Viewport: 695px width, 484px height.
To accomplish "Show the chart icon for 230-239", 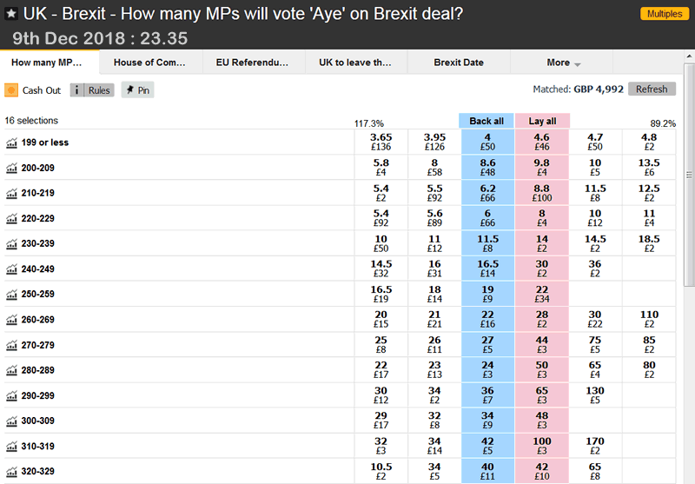I will 11,243.
